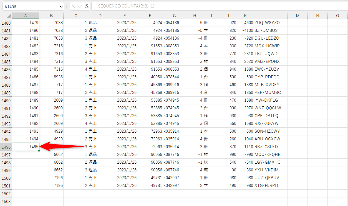Click cell ARU-OCXCW
The height and width of the screenshot is (206, 348).
click(271, 139)
